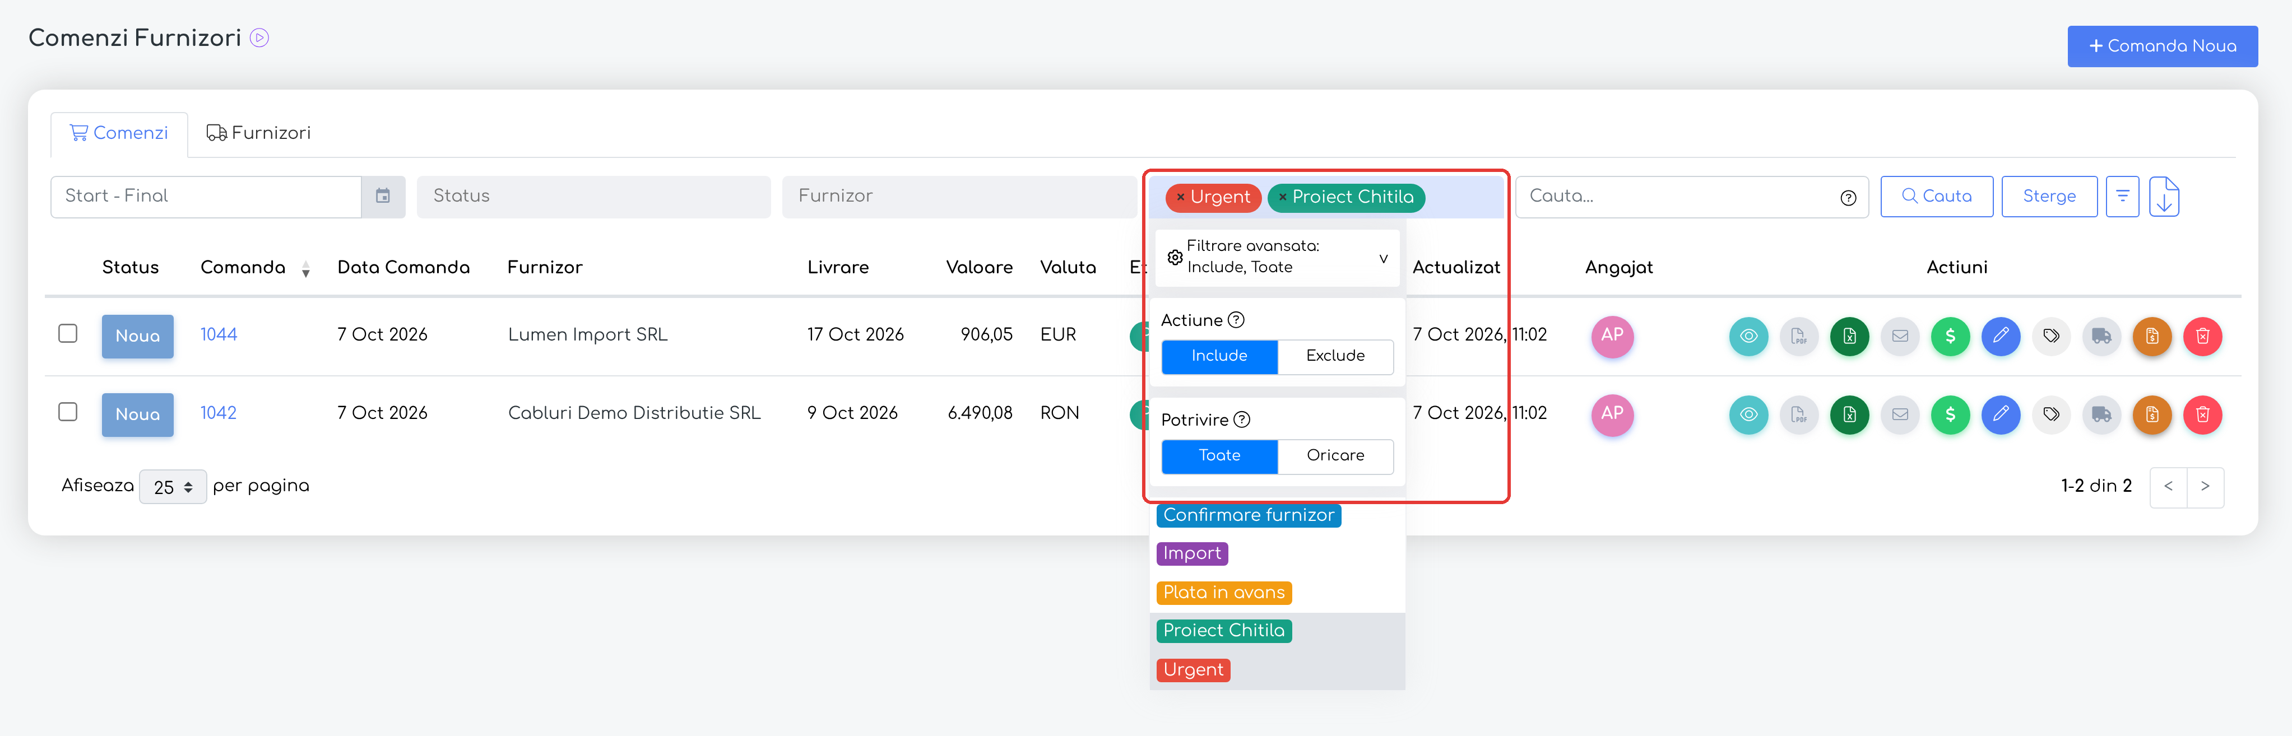2292x736 pixels.
Task: Edit order 1044 with pencil icon
Action: 2001,336
